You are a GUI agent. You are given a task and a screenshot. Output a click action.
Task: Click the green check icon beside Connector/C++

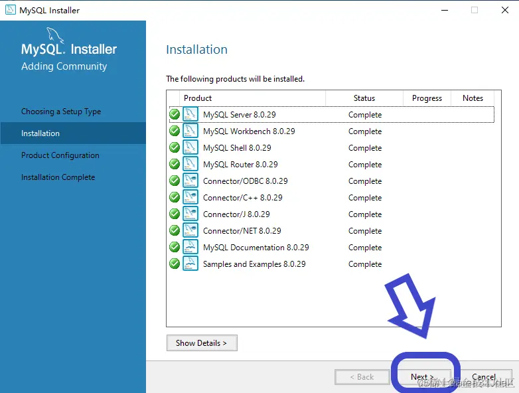tap(175, 197)
